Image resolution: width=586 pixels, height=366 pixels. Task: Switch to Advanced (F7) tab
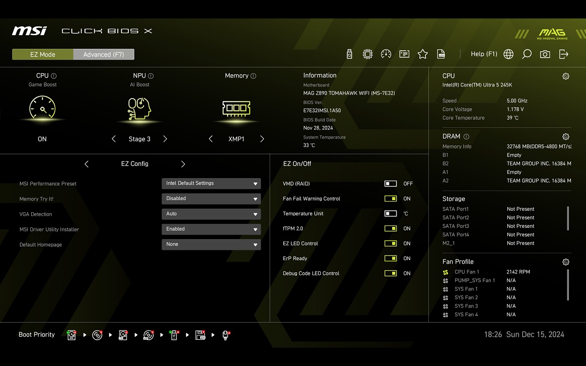click(104, 55)
